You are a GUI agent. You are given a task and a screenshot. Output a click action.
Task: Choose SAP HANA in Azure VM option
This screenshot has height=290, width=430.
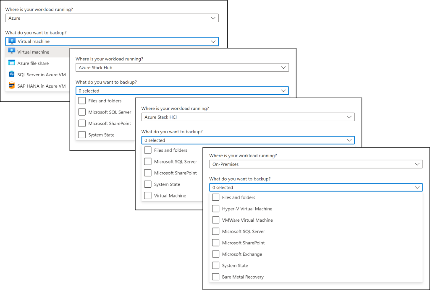37,86
